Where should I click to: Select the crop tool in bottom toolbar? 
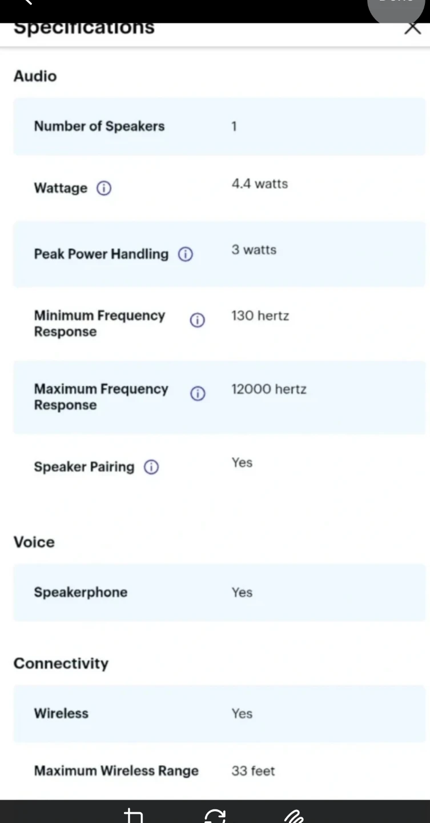pyautogui.click(x=134, y=816)
